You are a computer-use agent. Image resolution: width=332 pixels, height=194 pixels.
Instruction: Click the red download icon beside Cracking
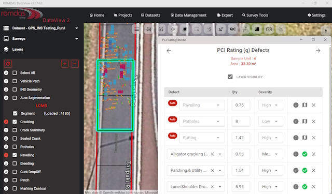pos(6,122)
